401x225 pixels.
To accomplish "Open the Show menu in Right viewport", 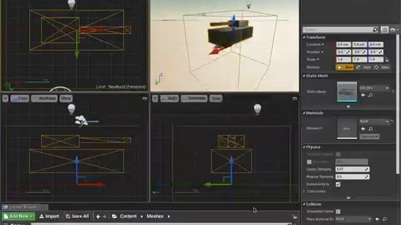I will [x=216, y=99].
